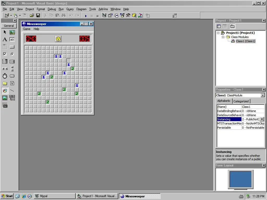Click the End (stop) toolbar button
Image resolution: width=267 pixels, height=200 pixels.
(98, 16)
